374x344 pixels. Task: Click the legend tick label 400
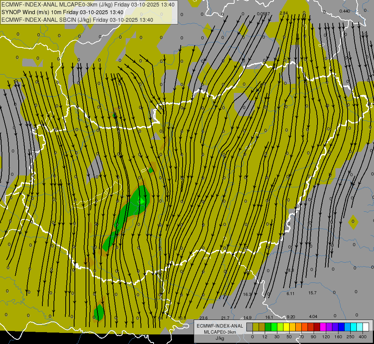363,337
